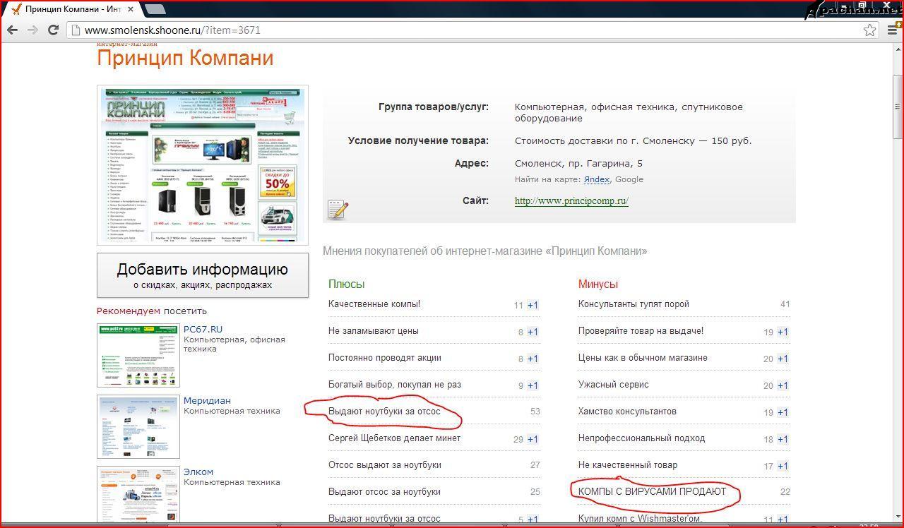
Task: Upvote +1 for Хамство консультантов
Action: tap(783, 412)
